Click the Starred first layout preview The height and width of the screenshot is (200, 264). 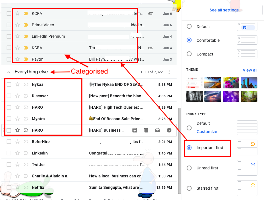click(247, 188)
